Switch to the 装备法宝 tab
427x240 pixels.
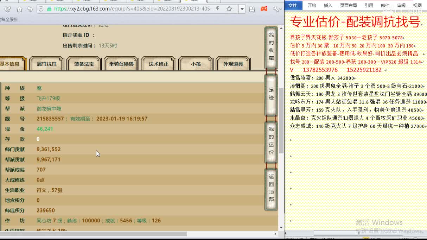[84, 64]
